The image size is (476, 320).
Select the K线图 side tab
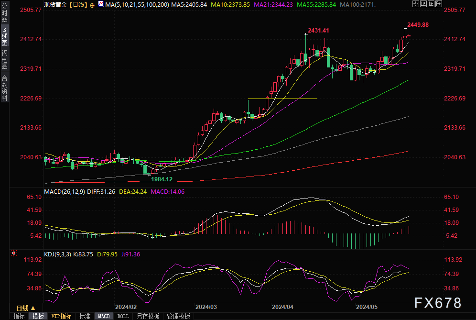(4, 36)
